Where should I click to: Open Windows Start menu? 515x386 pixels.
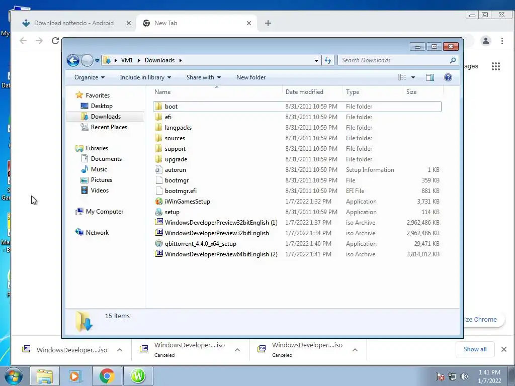click(x=13, y=376)
